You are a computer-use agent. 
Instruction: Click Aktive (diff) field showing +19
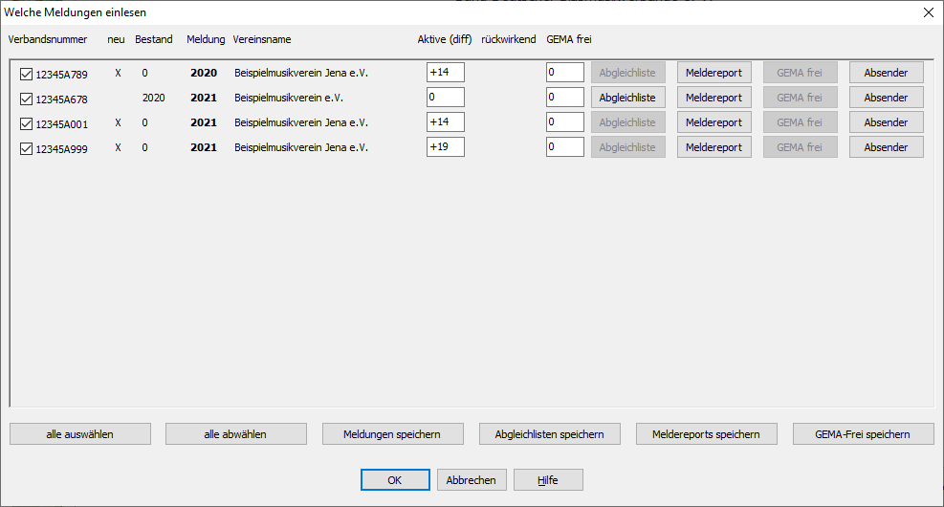coord(446,147)
